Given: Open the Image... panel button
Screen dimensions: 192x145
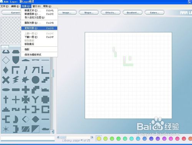Looking at the screenshot, I should tap(67, 13).
